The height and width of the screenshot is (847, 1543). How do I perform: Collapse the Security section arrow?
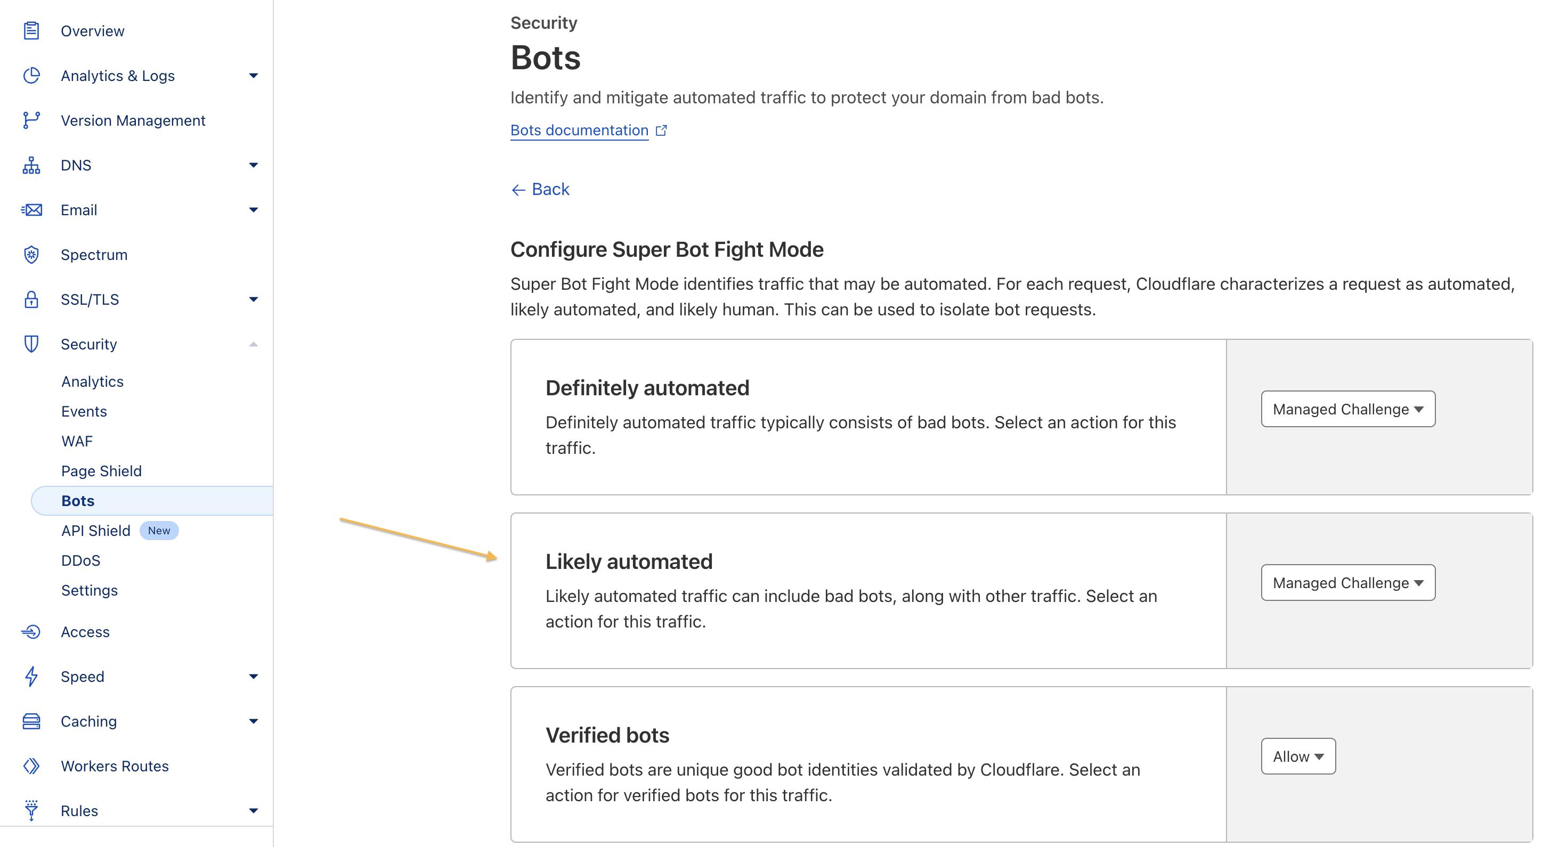coord(254,345)
